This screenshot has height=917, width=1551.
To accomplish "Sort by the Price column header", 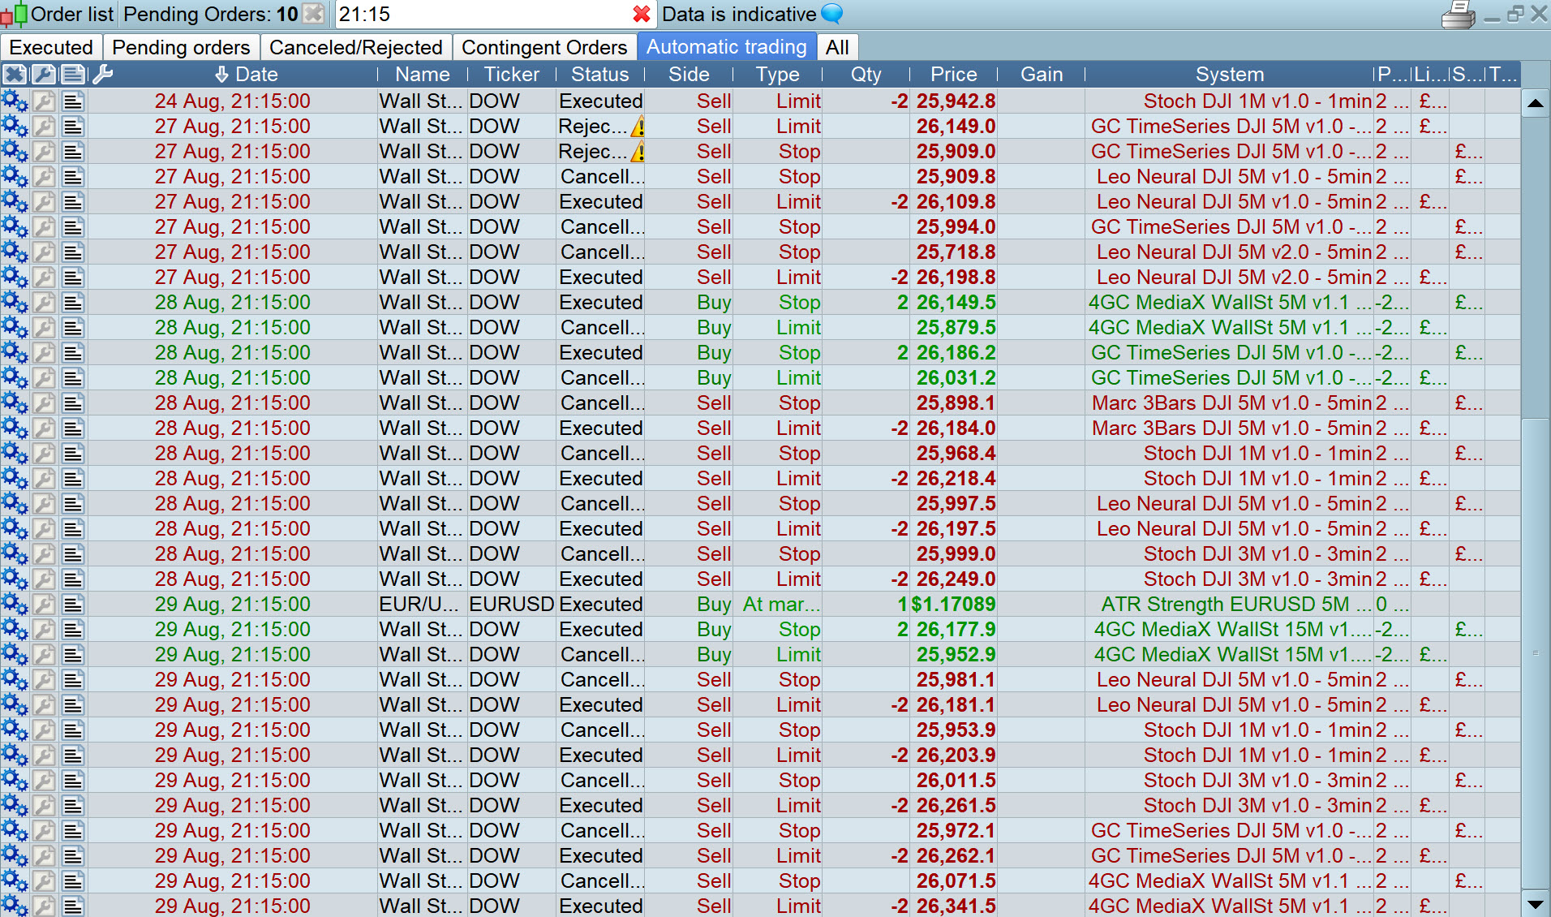I will (x=954, y=75).
